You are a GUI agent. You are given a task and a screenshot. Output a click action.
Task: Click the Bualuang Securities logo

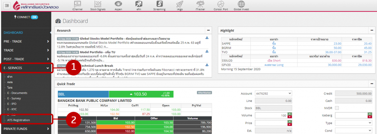36,5
